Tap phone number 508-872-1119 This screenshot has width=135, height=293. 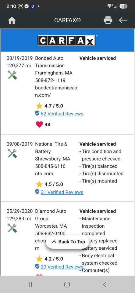(50, 80)
